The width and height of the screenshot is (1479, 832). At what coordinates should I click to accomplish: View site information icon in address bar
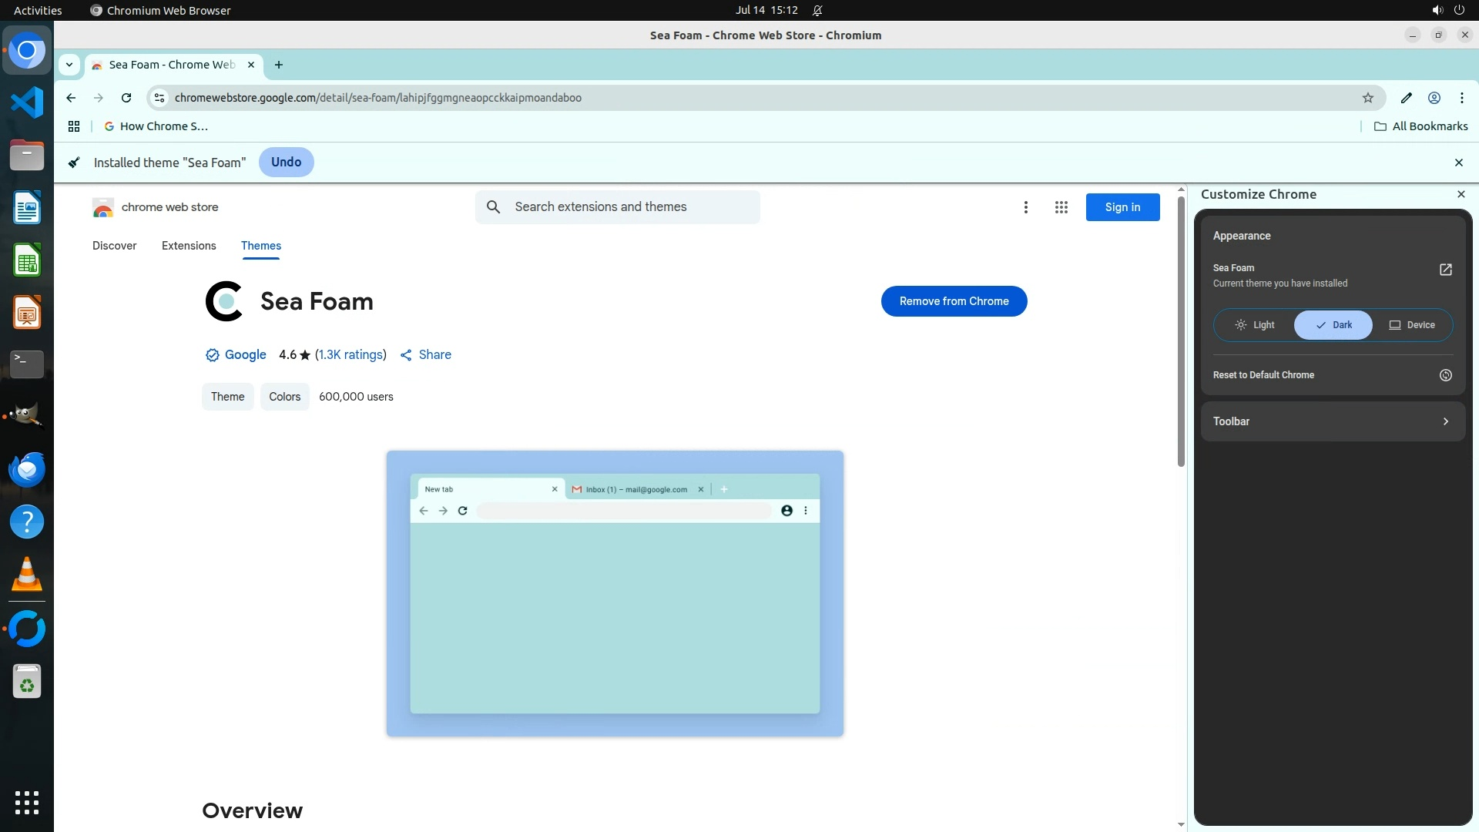coord(159,98)
